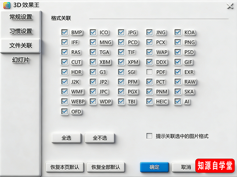Enable the PDF format association checkbox
Viewport: 237px width, 177px height.
[x=149, y=72]
